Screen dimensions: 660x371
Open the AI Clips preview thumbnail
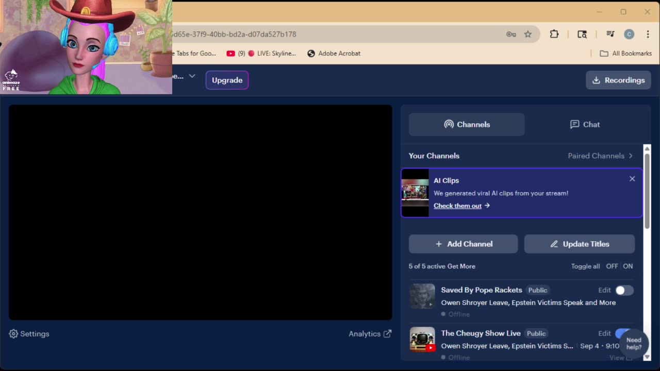415,193
